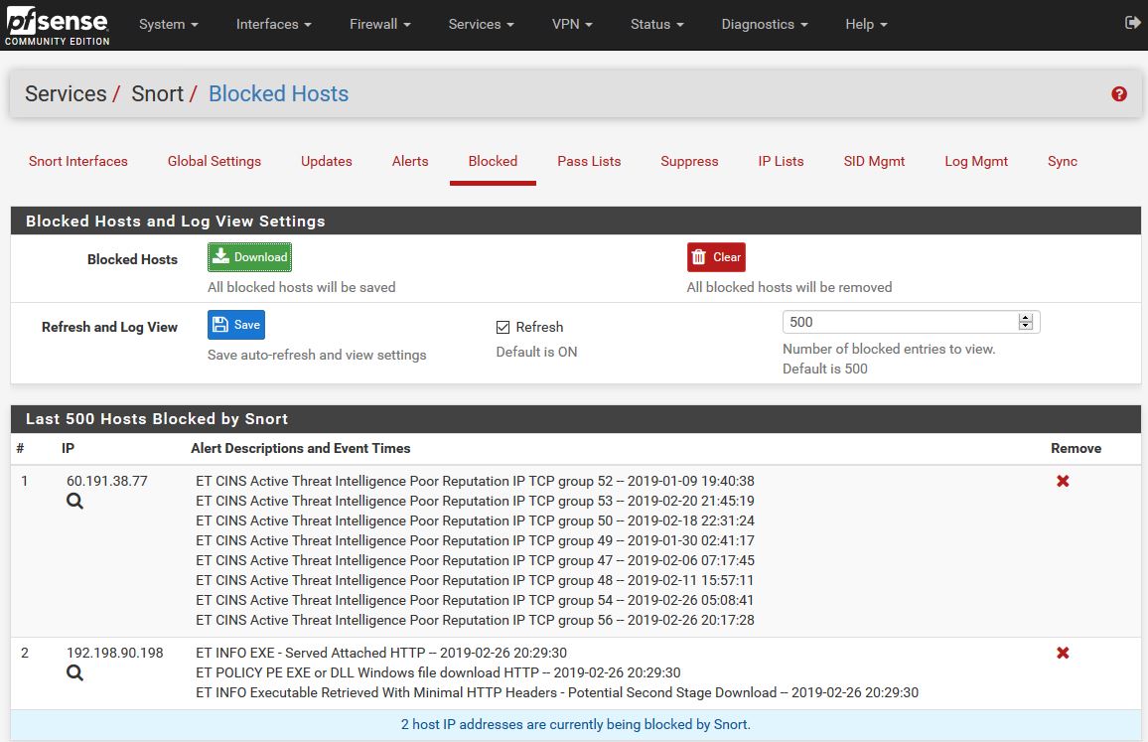Save auto-refresh and view settings
Viewport: 1148px width, 742px height.
click(x=235, y=325)
